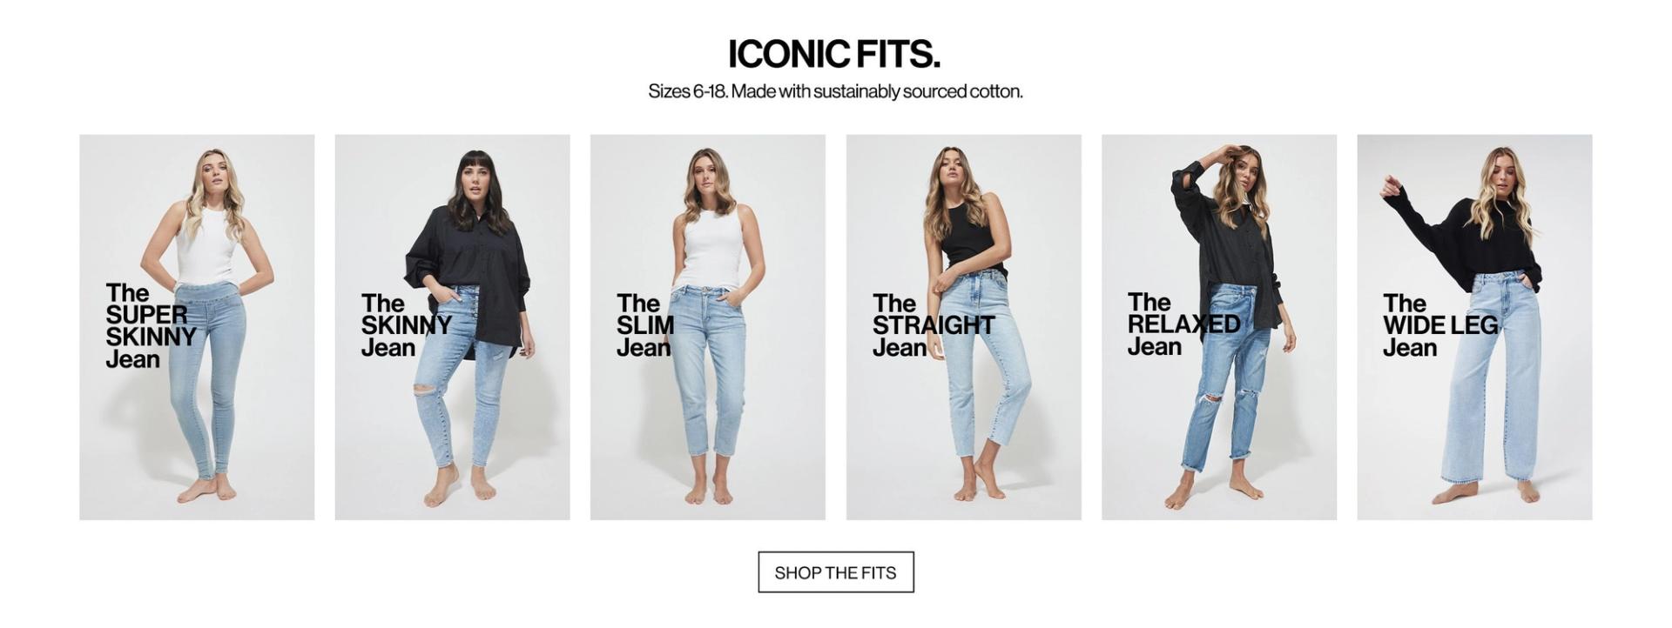Open The Slim Jean tile
1672x628 pixels.
(708, 327)
